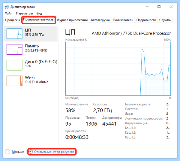Switch to the Пользователи tab

[123, 20]
